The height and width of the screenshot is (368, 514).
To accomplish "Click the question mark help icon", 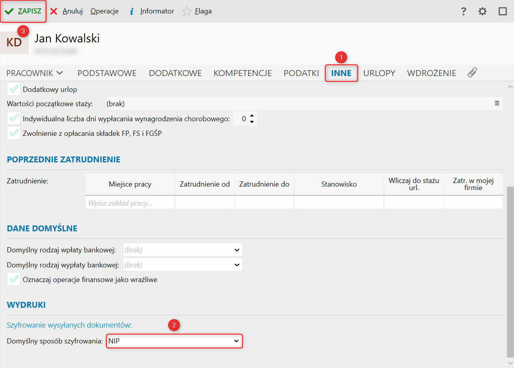I will click(464, 11).
